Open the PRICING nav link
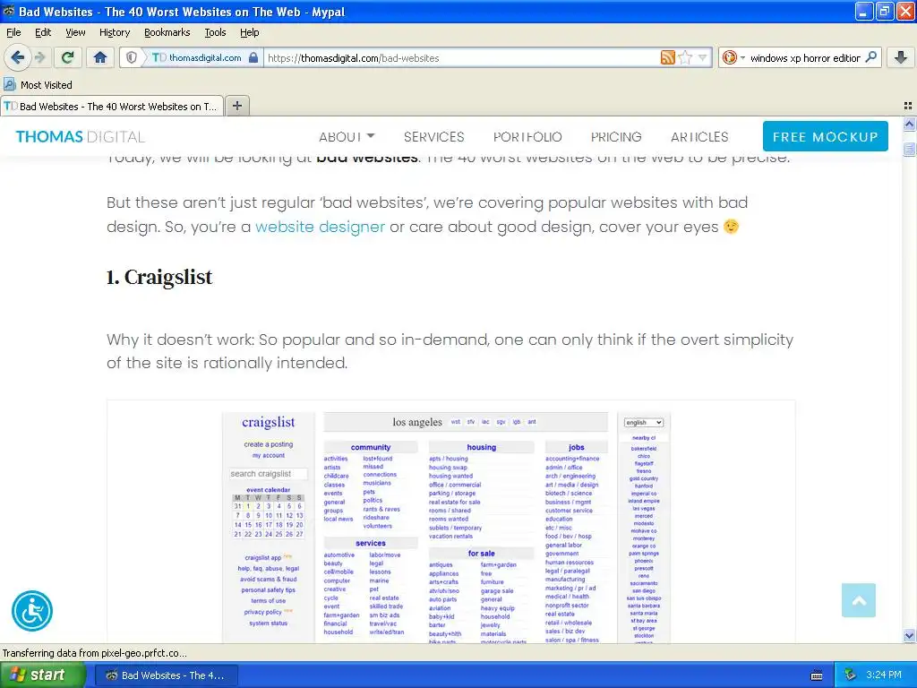This screenshot has height=688, width=917. [x=616, y=137]
